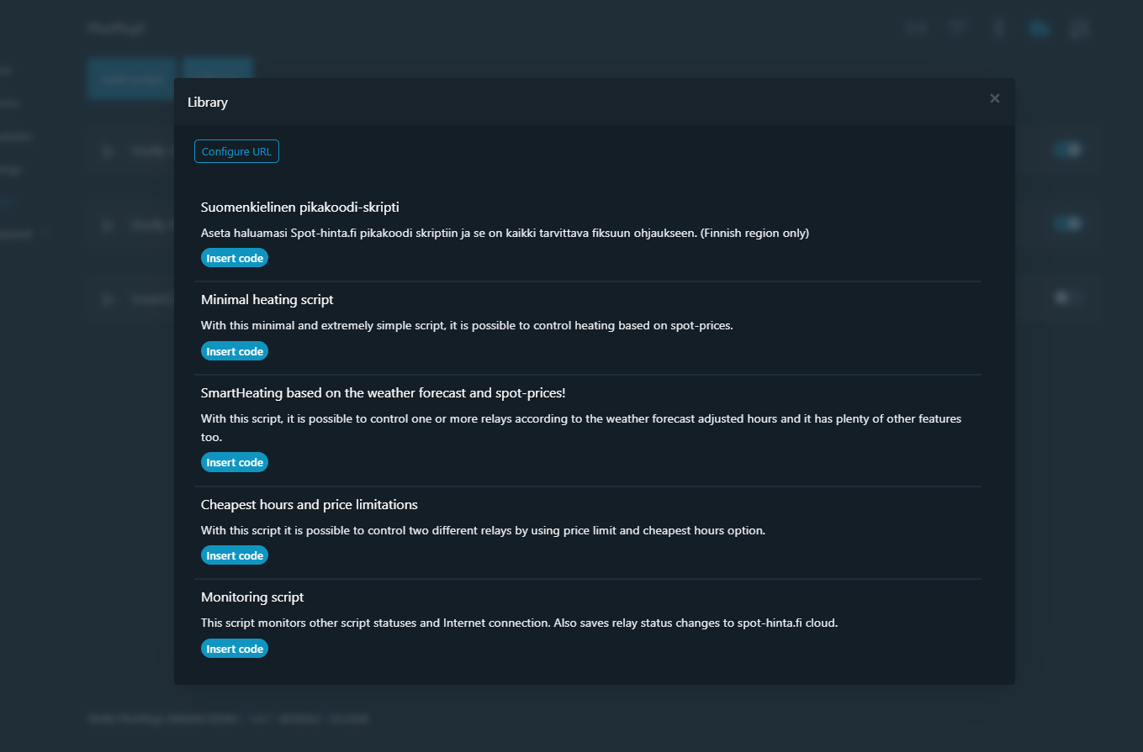The width and height of the screenshot is (1143, 752).
Task: Click the Wi-Fi icon in the top header
Action: pos(956,28)
